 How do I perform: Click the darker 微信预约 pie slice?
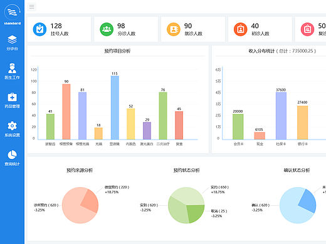(91, 201)
